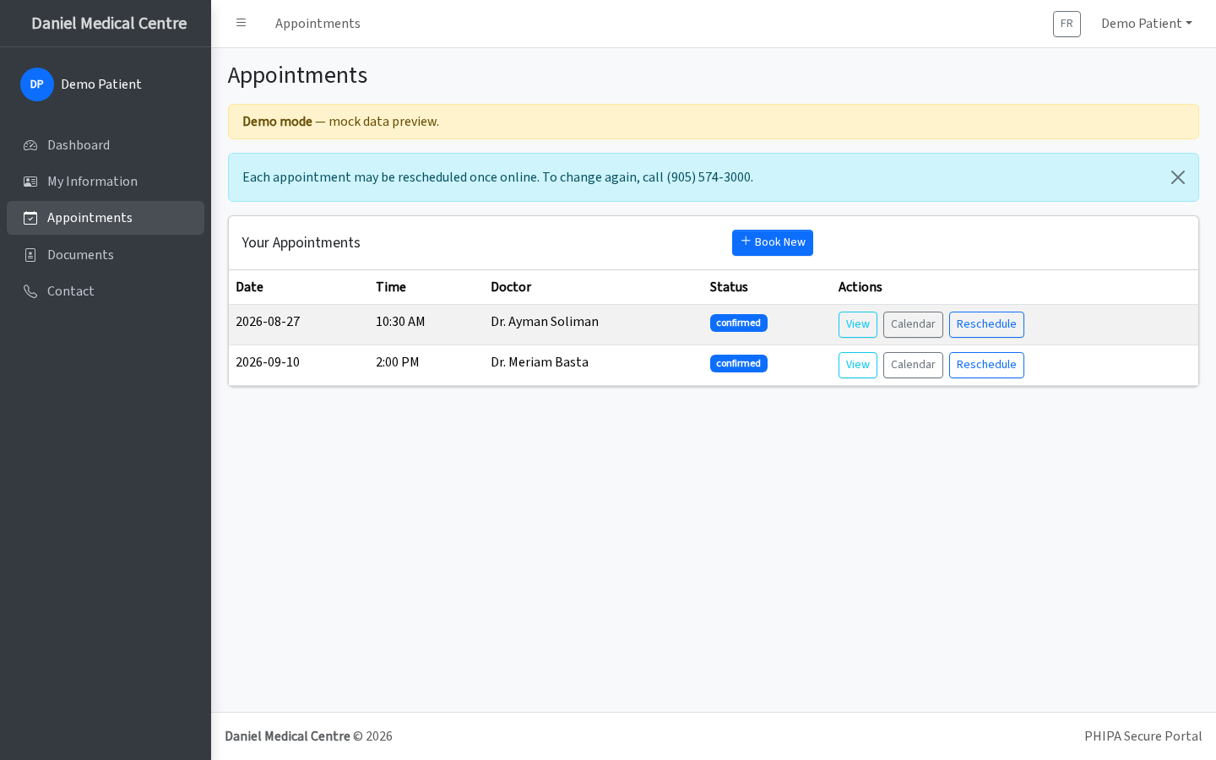The height and width of the screenshot is (760, 1216).
Task: Click Dr. Ayman Soliman name
Action: [545, 322]
